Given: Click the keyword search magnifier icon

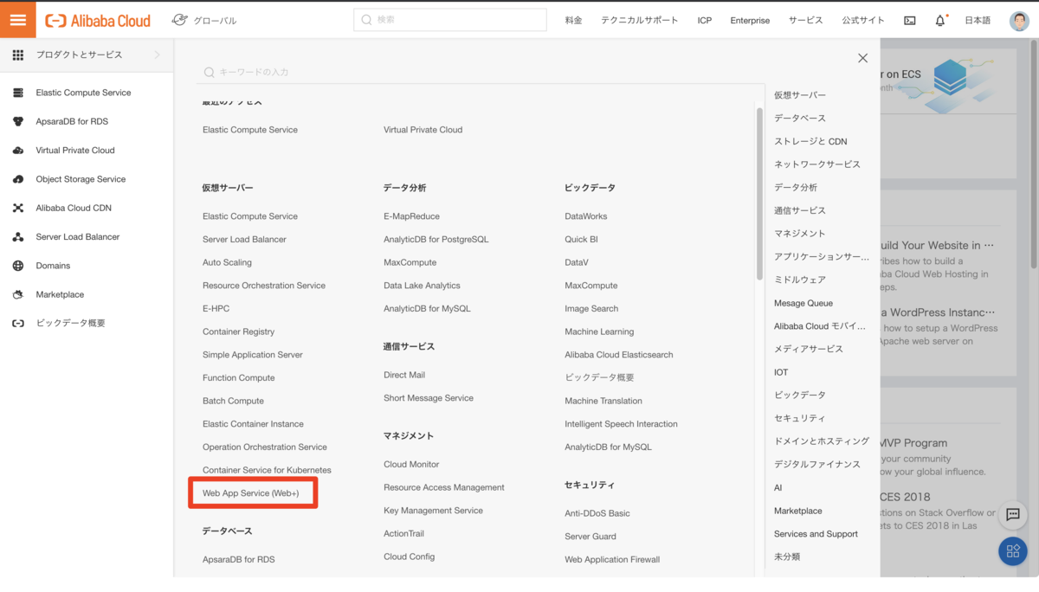Looking at the screenshot, I should [x=209, y=73].
